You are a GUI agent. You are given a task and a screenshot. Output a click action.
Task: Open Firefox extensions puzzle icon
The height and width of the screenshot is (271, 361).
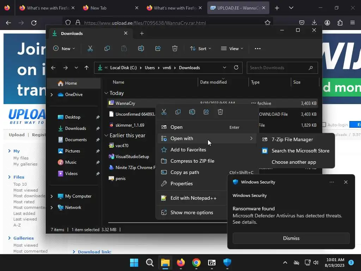point(340,23)
